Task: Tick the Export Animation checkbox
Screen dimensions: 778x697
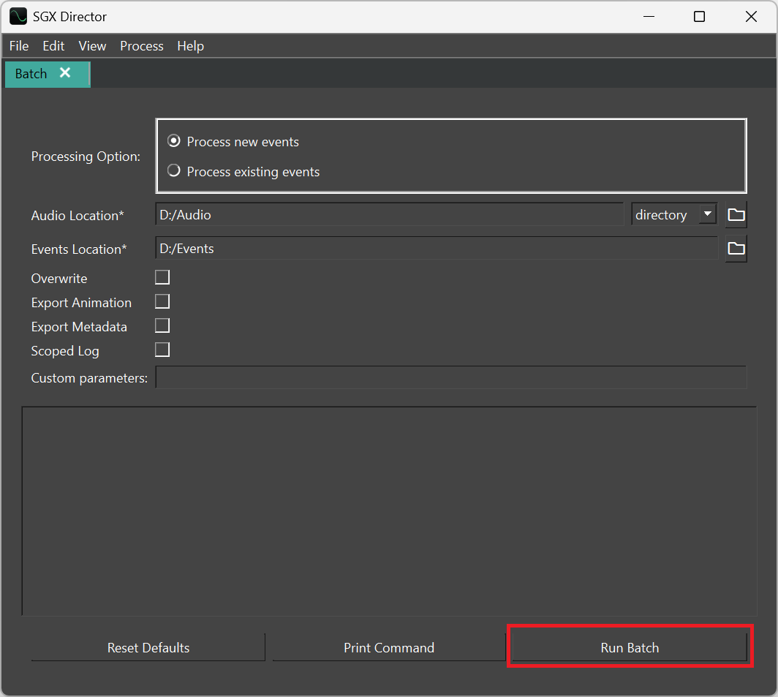Action: (162, 301)
